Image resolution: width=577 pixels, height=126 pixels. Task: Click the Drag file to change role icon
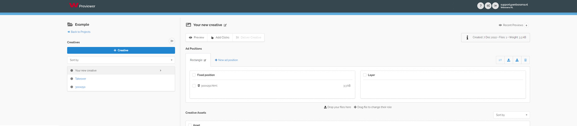(x=355, y=107)
